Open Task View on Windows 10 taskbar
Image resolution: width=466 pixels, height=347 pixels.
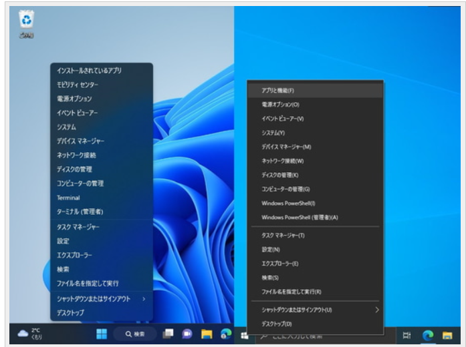(x=406, y=336)
